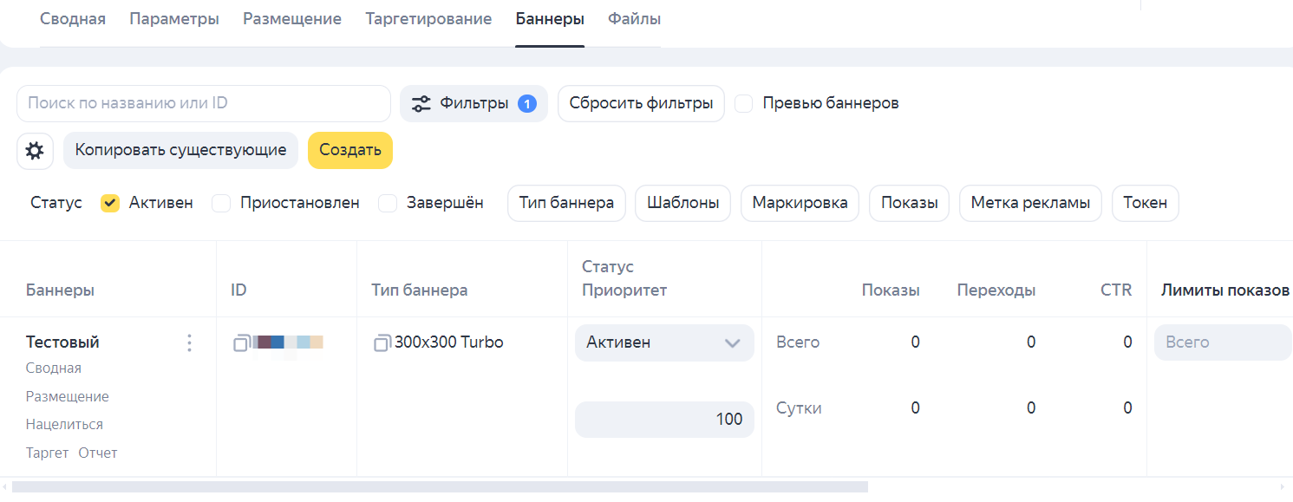Toggle Превью баннеров checkbox
The width and height of the screenshot is (1293, 502).
point(744,104)
